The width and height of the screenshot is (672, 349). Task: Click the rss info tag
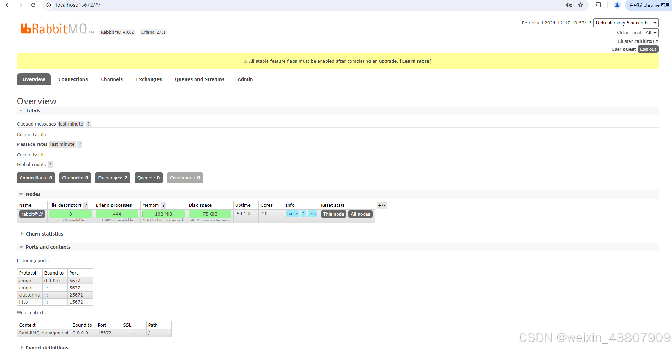coord(312,214)
